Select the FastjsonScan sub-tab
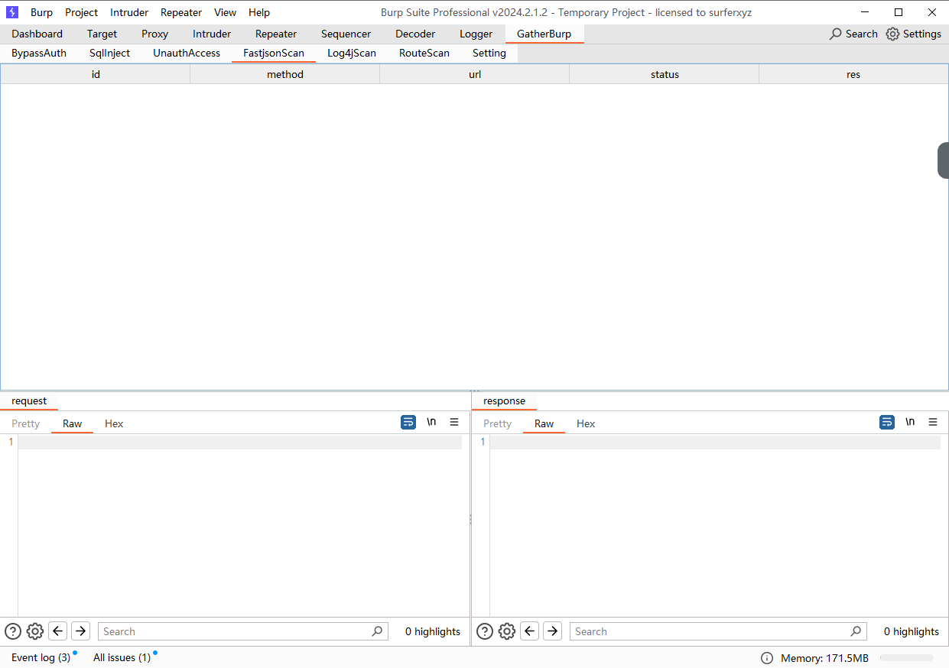The width and height of the screenshot is (949, 668). pos(274,53)
